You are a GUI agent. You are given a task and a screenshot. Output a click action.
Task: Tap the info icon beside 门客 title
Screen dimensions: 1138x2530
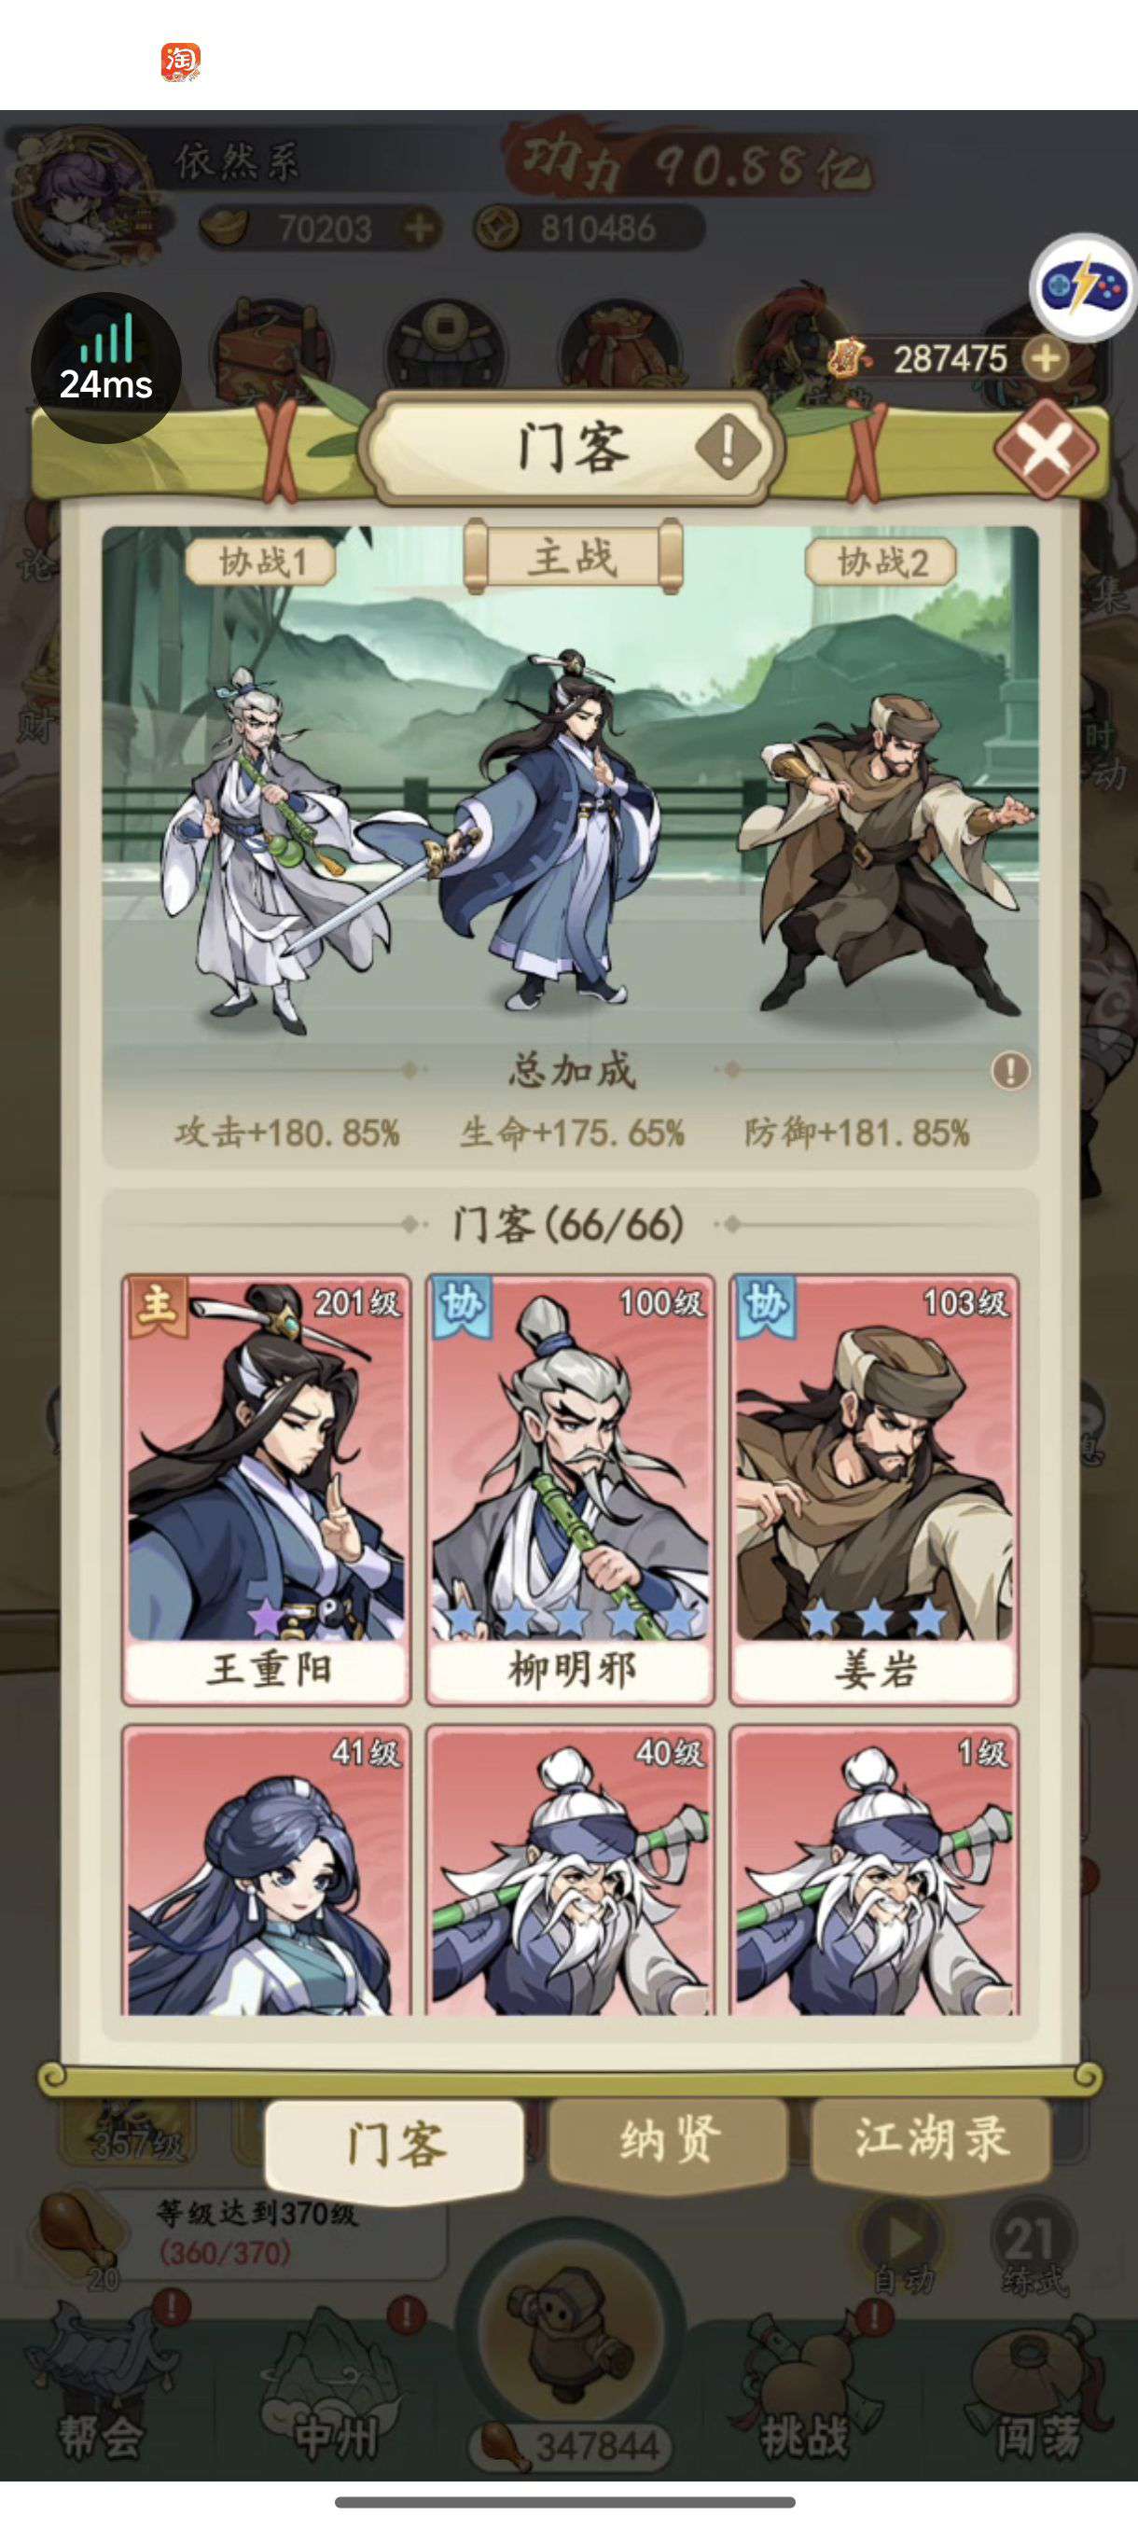tap(728, 447)
